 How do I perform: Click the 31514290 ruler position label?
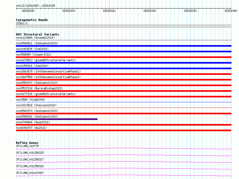coord(28,11)
